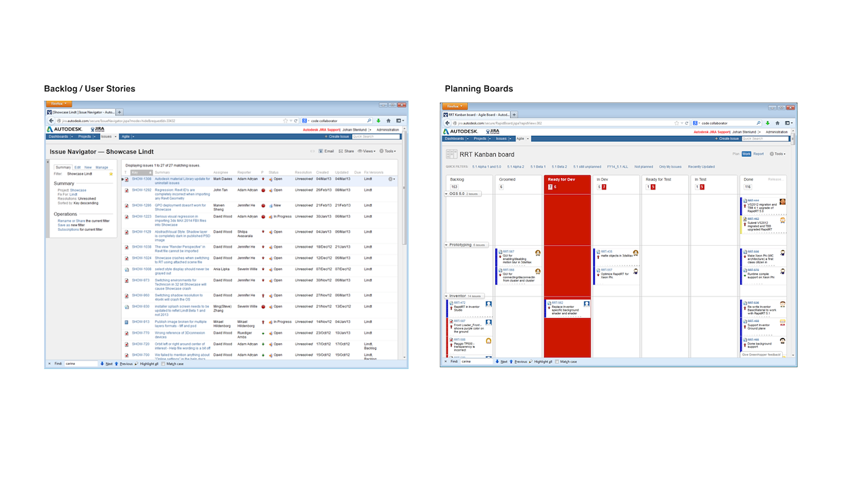Toggle Match case checkbox in Kanban find bar
The width and height of the screenshot is (866, 486).
[557, 361]
